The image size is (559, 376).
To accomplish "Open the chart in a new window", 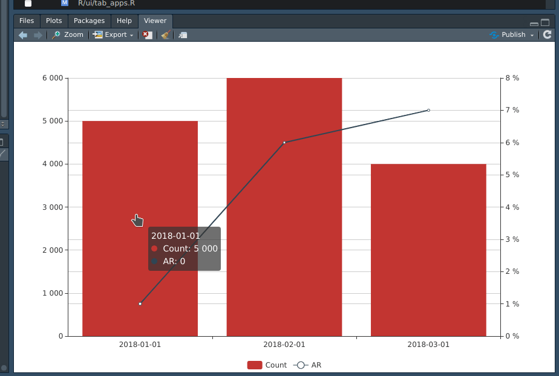I will coord(182,34).
